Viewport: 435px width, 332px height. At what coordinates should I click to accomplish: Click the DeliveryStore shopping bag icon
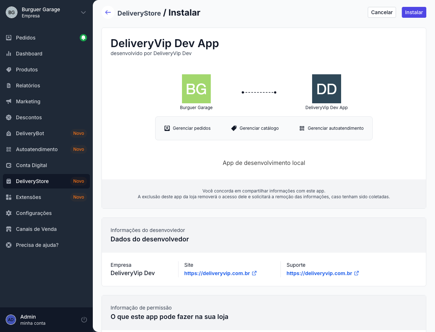coord(9,181)
